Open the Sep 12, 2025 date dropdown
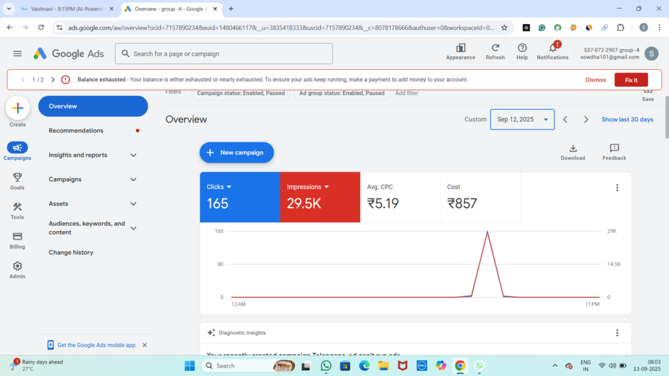 [x=522, y=119]
